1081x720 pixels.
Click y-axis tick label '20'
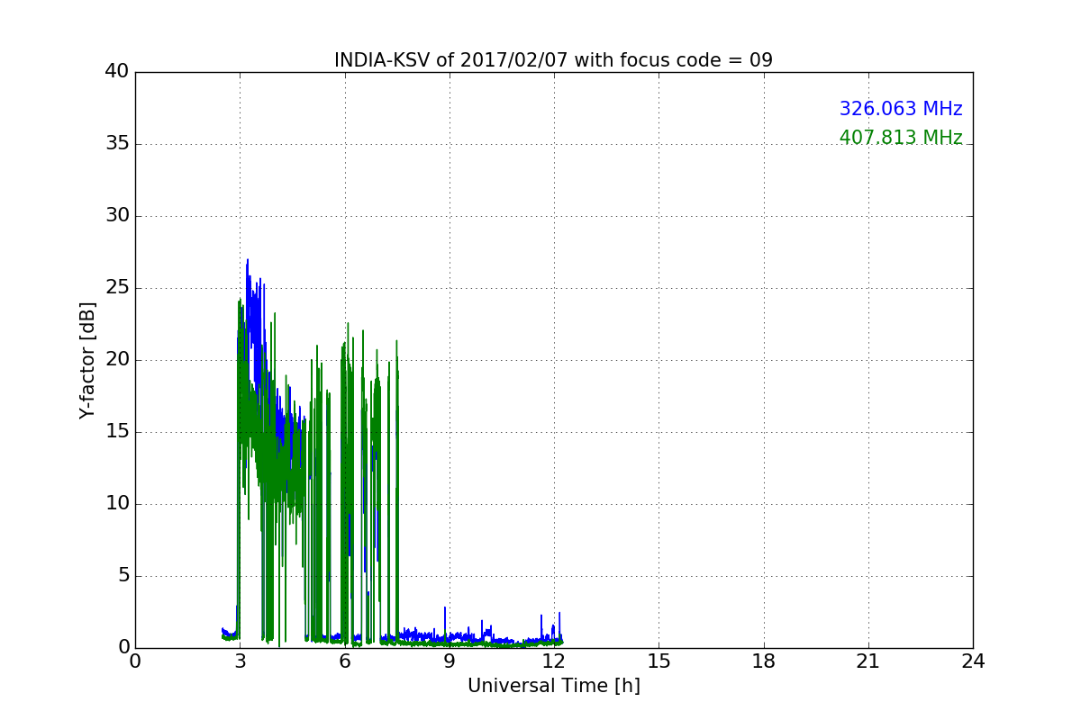point(117,360)
